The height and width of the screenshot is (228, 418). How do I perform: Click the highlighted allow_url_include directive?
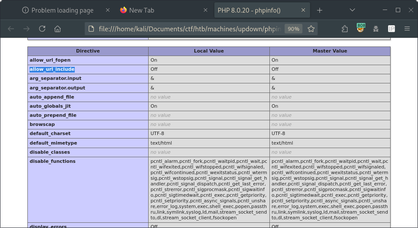(x=52, y=69)
